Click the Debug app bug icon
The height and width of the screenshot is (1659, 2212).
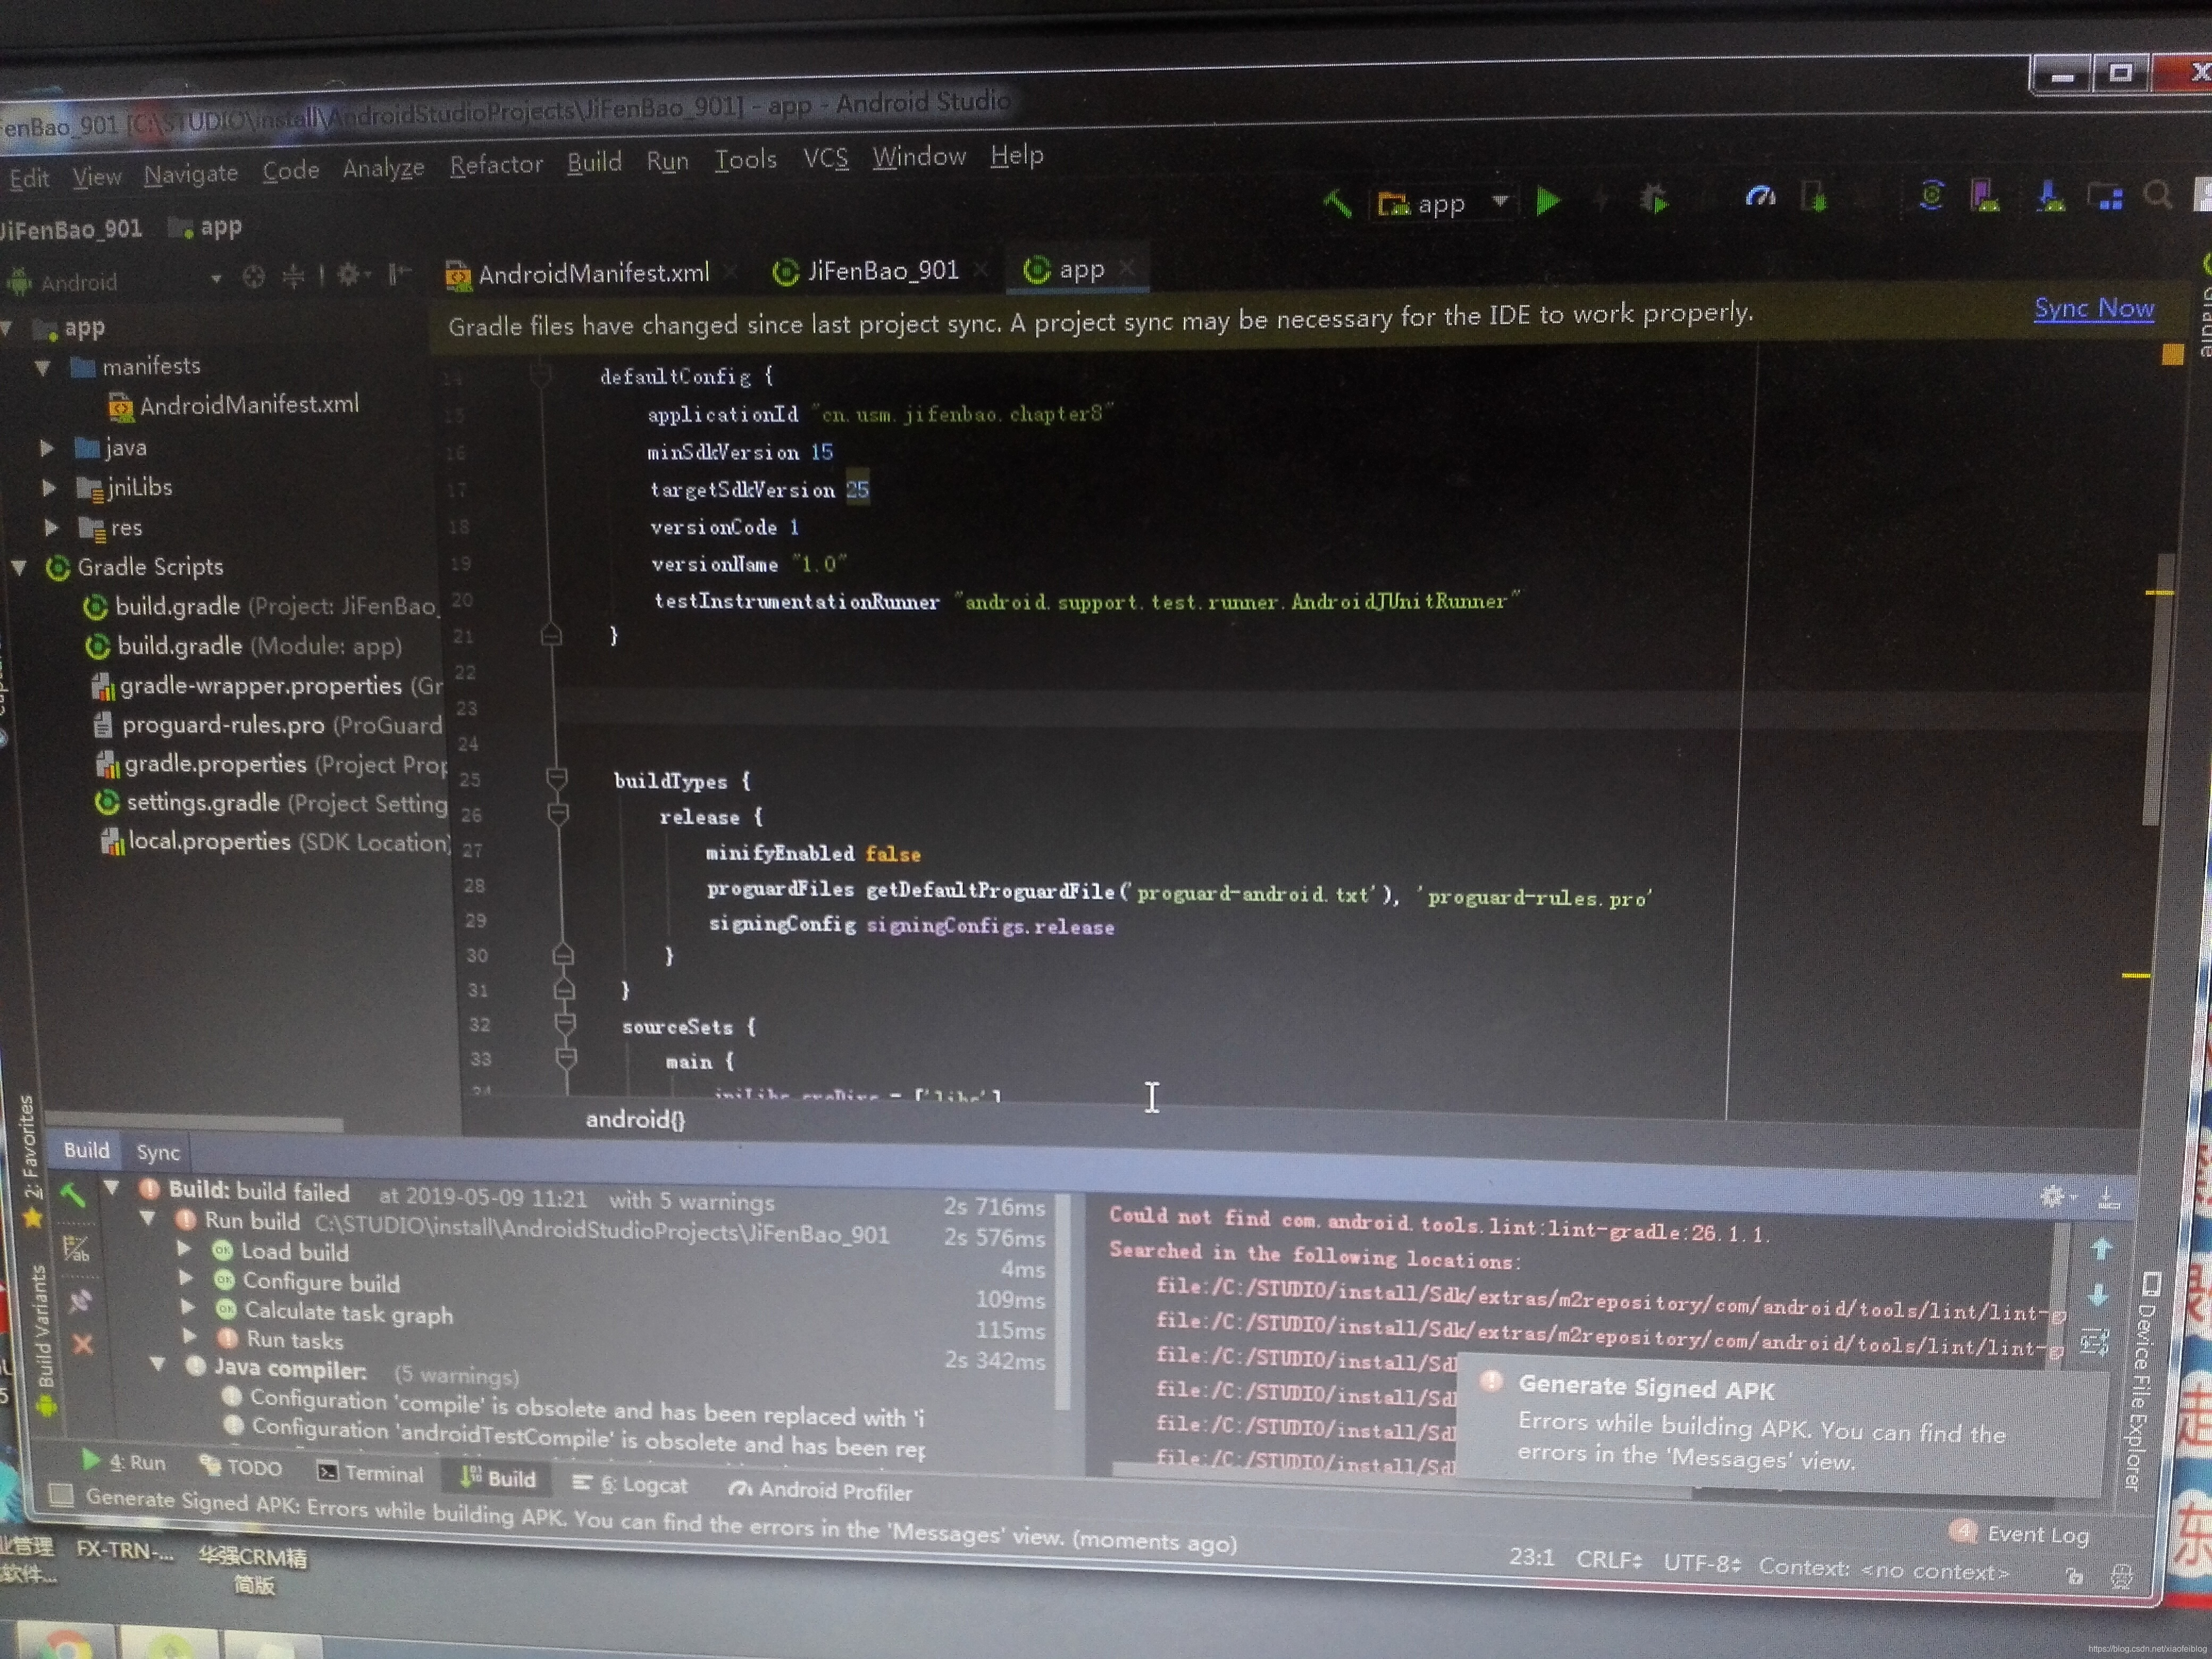point(1654,200)
